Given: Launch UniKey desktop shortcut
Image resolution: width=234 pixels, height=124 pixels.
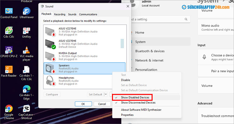Looking at the screenshot, I should (x=27, y=33).
